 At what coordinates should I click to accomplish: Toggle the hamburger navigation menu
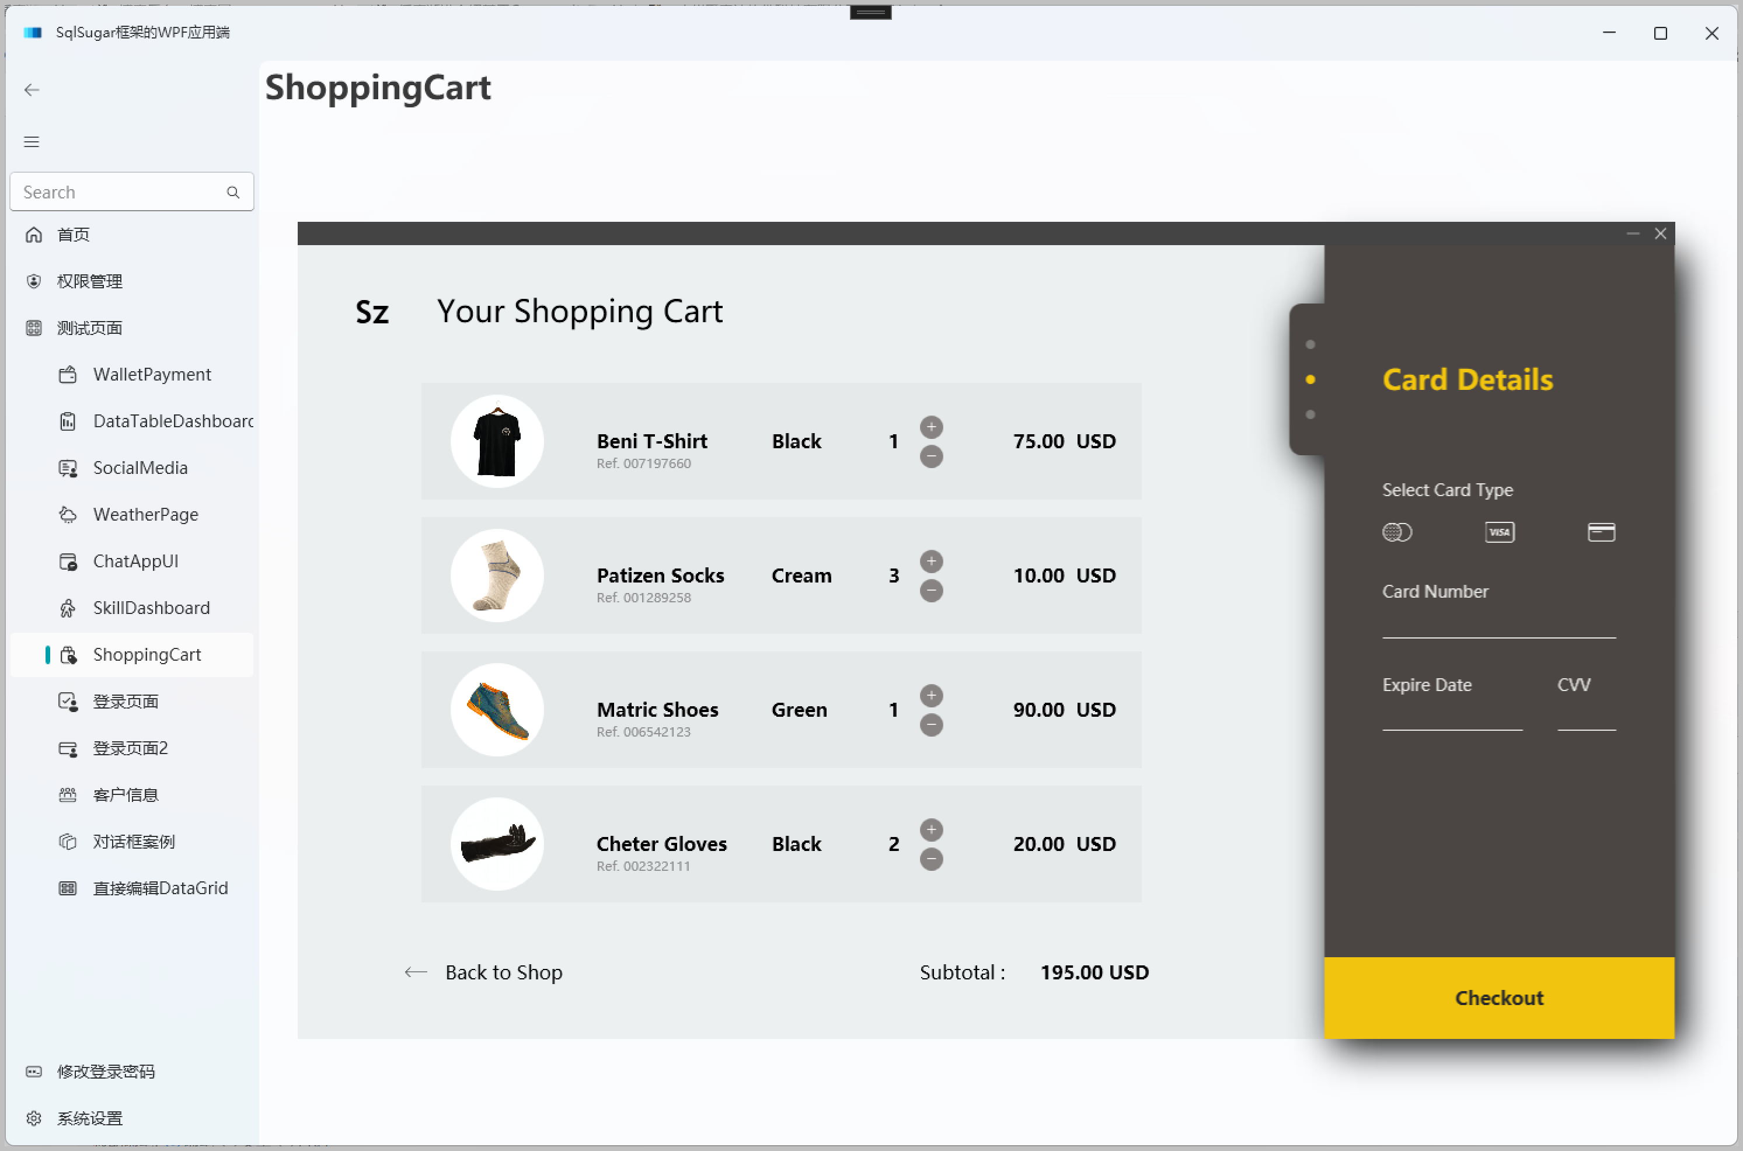point(32,142)
